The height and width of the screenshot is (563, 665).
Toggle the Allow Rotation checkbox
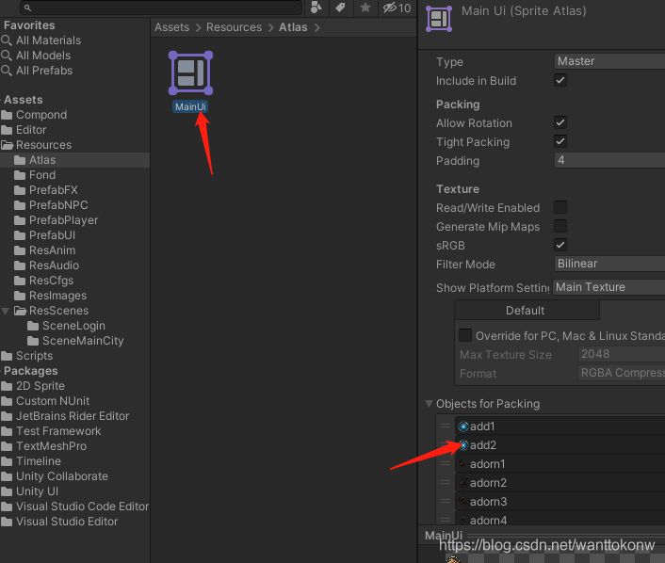coord(560,122)
